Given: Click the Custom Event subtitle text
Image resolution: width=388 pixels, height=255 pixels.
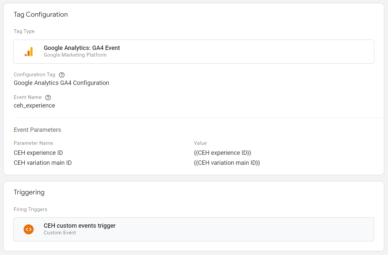Looking at the screenshot, I should tap(60, 233).
